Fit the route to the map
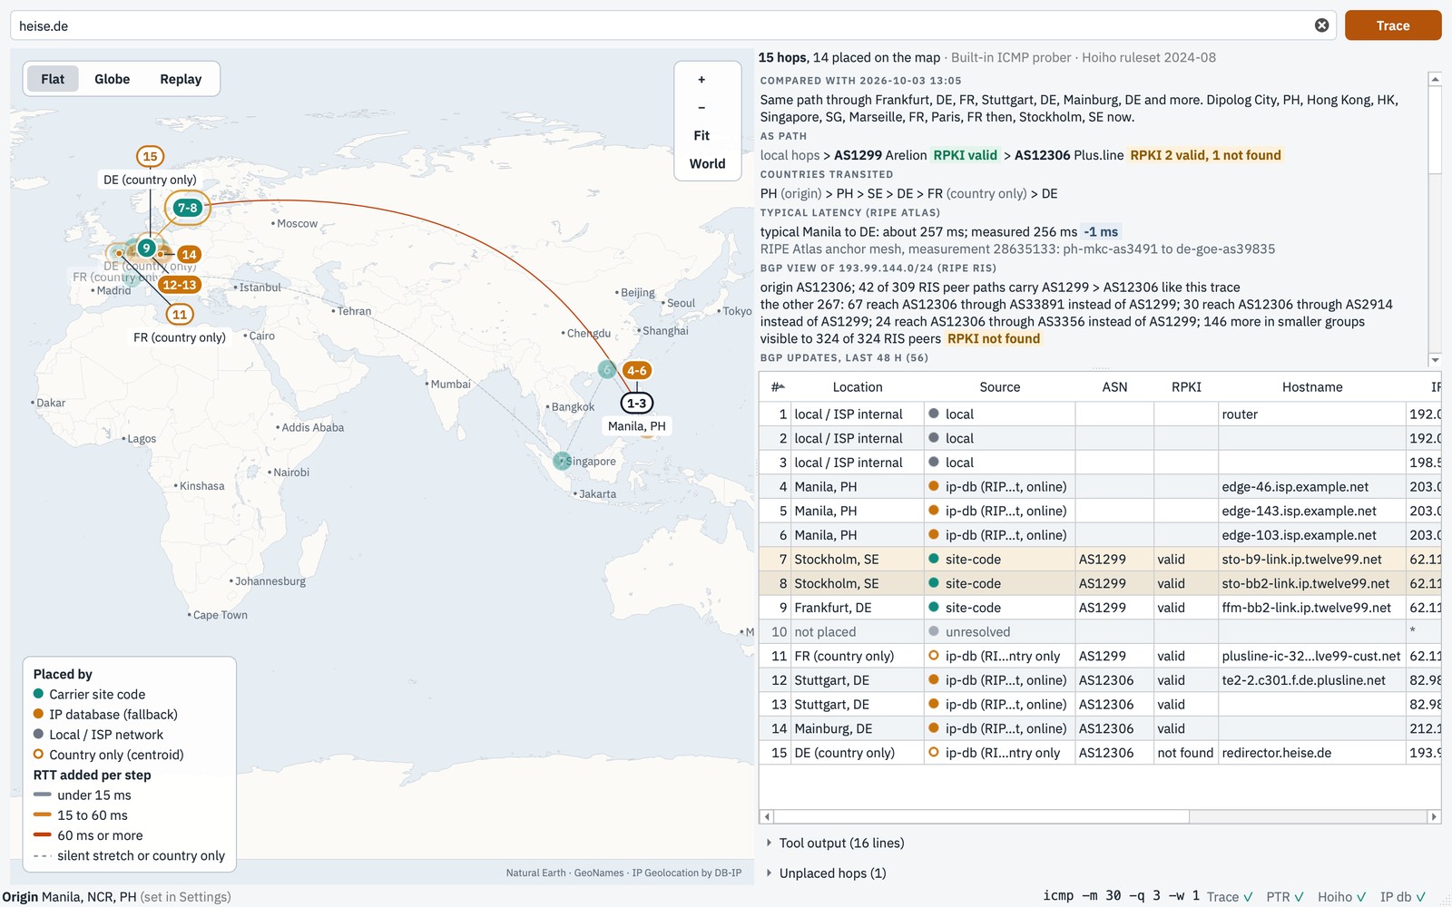This screenshot has width=1452, height=907. (x=701, y=135)
